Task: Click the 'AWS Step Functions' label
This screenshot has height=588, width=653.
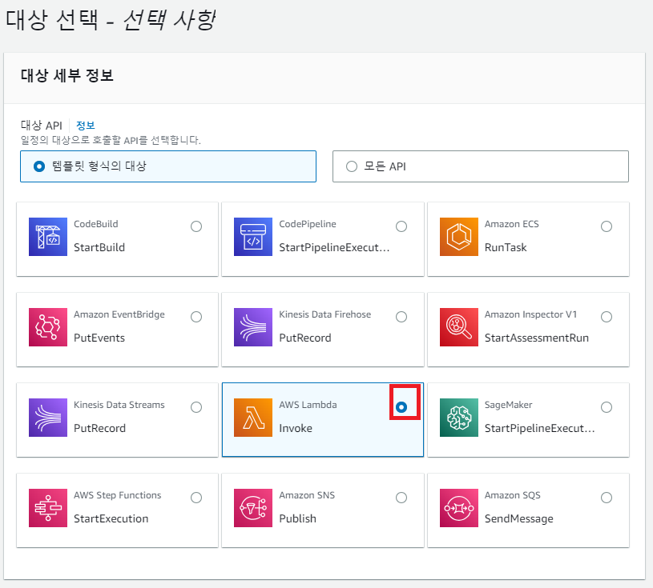Action: point(118,495)
